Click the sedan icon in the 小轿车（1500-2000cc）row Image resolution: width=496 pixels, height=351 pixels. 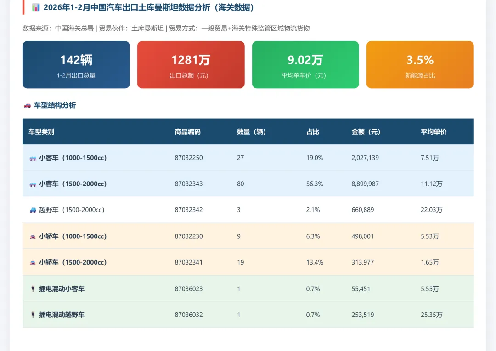[32, 262]
